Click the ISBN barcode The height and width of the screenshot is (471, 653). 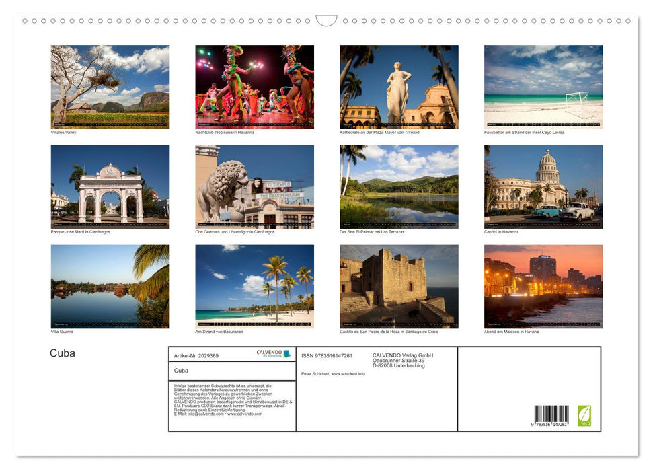coord(553,416)
